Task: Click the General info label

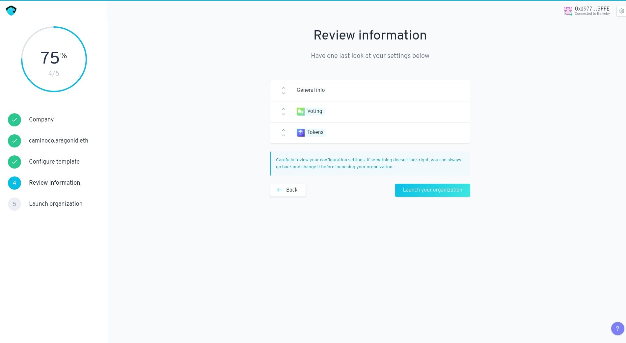Action: click(x=311, y=90)
